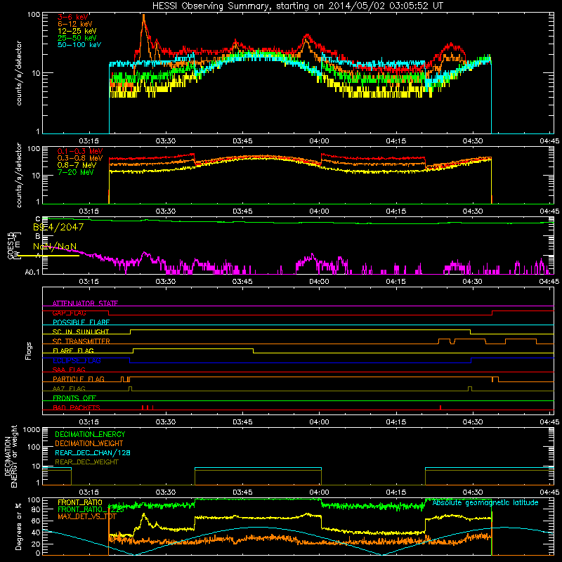Viewport: 562px width, 562px height.
Task: Click the Absolute geomagnetic latitude label
Action: [485, 503]
